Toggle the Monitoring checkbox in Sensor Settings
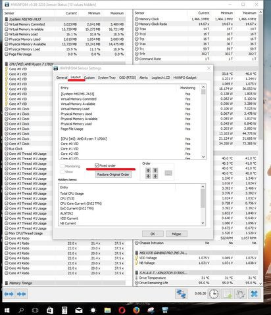This screenshot has width=271, height=315. point(62,166)
